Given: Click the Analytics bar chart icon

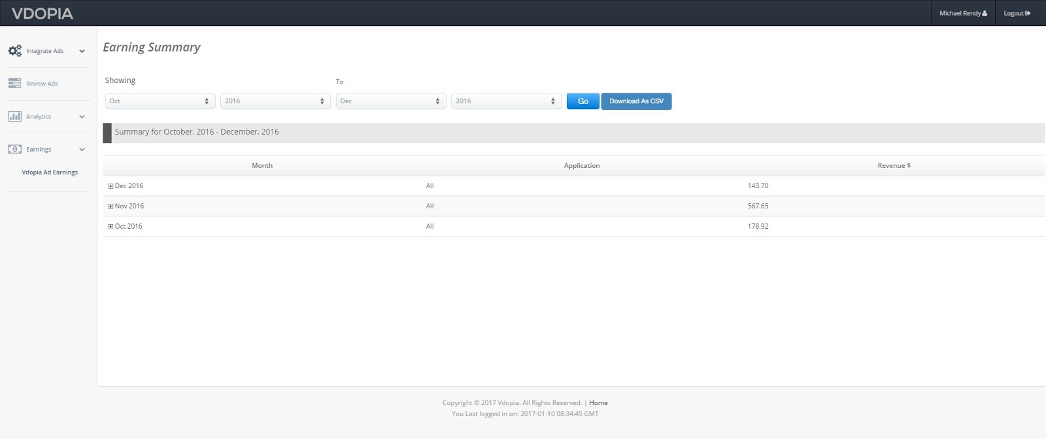Looking at the screenshot, I should (14, 116).
